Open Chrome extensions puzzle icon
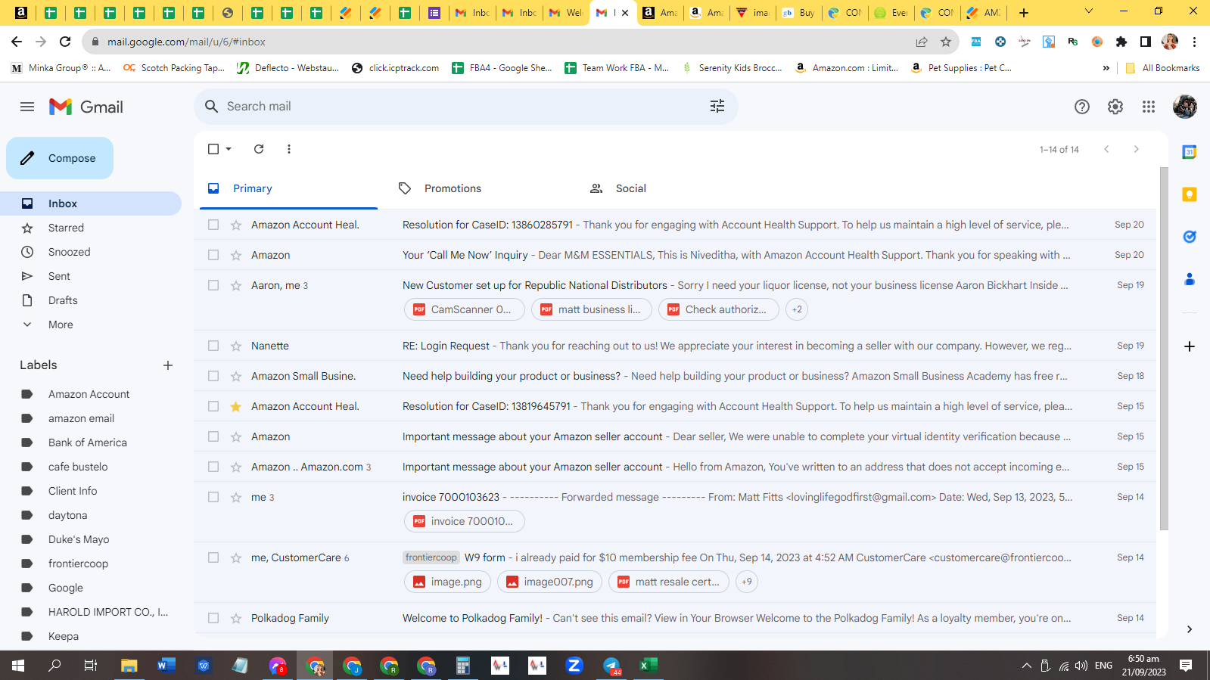This screenshot has width=1210, height=680. point(1121,42)
